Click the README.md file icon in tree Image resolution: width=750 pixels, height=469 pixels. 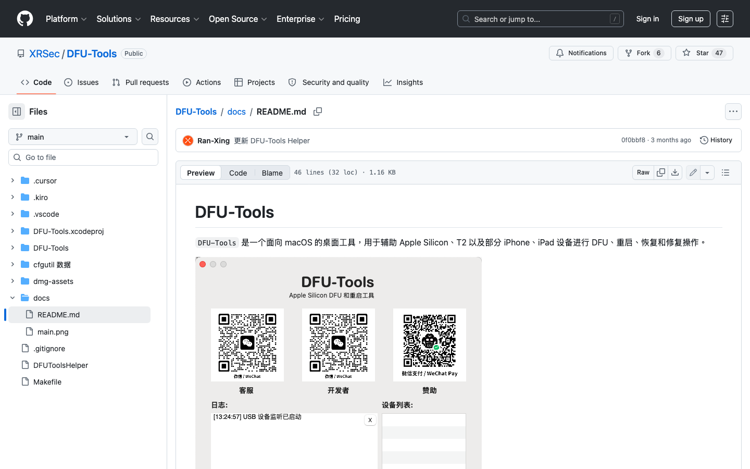[x=29, y=314]
